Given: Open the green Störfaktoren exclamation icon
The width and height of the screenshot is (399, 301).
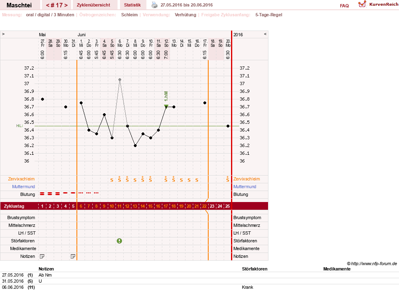Looking at the screenshot, I should click(119, 241).
